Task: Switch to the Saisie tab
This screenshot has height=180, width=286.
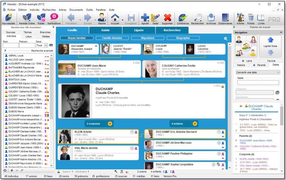Action: click(106, 30)
